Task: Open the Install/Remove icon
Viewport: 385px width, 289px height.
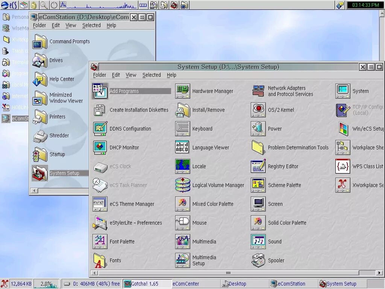Action: [182, 110]
